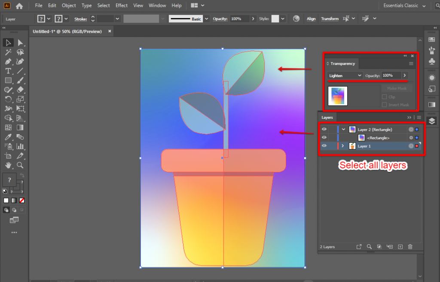Image resolution: width=440 pixels, height=282 pixels.
Task: Select the Untitled-1 document tab
Action: coord(69,31)
